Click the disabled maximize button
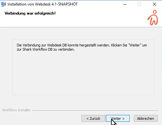This screenshot has width=162, height=125. [x=139, y=4]
